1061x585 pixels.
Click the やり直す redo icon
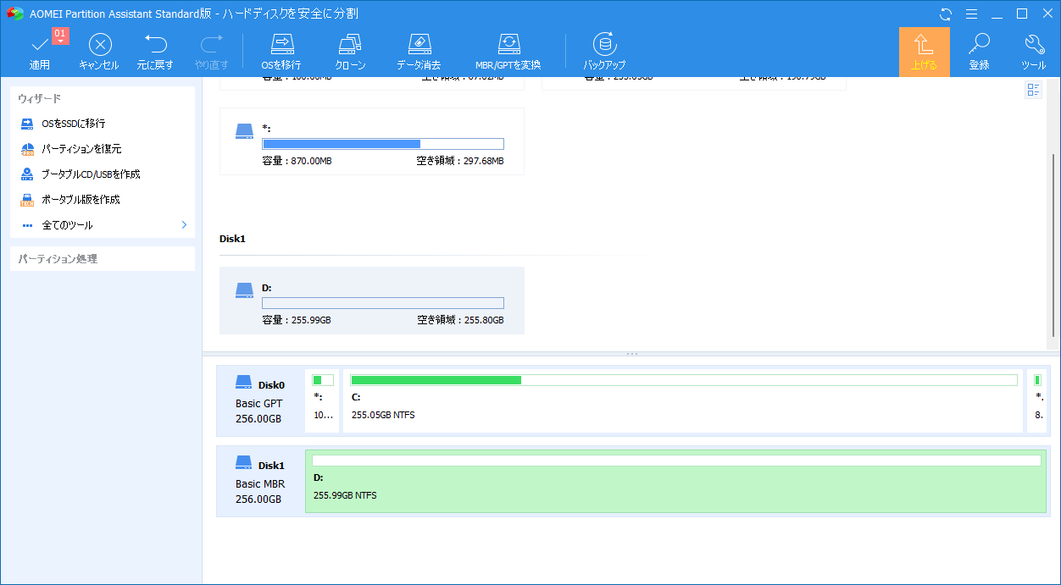coord(211,44)
